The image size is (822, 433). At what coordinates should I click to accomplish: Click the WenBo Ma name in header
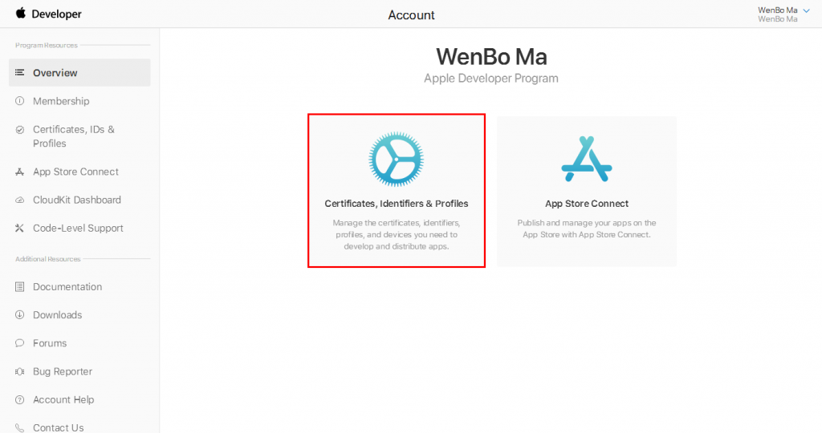tap(777, 10)
